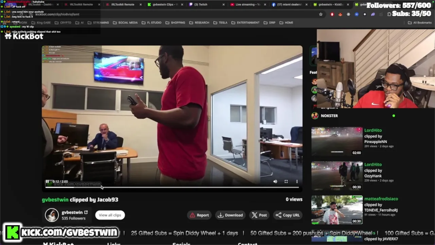Click the Report button
This screenshot has height=245, width=435.
[199, 215]
